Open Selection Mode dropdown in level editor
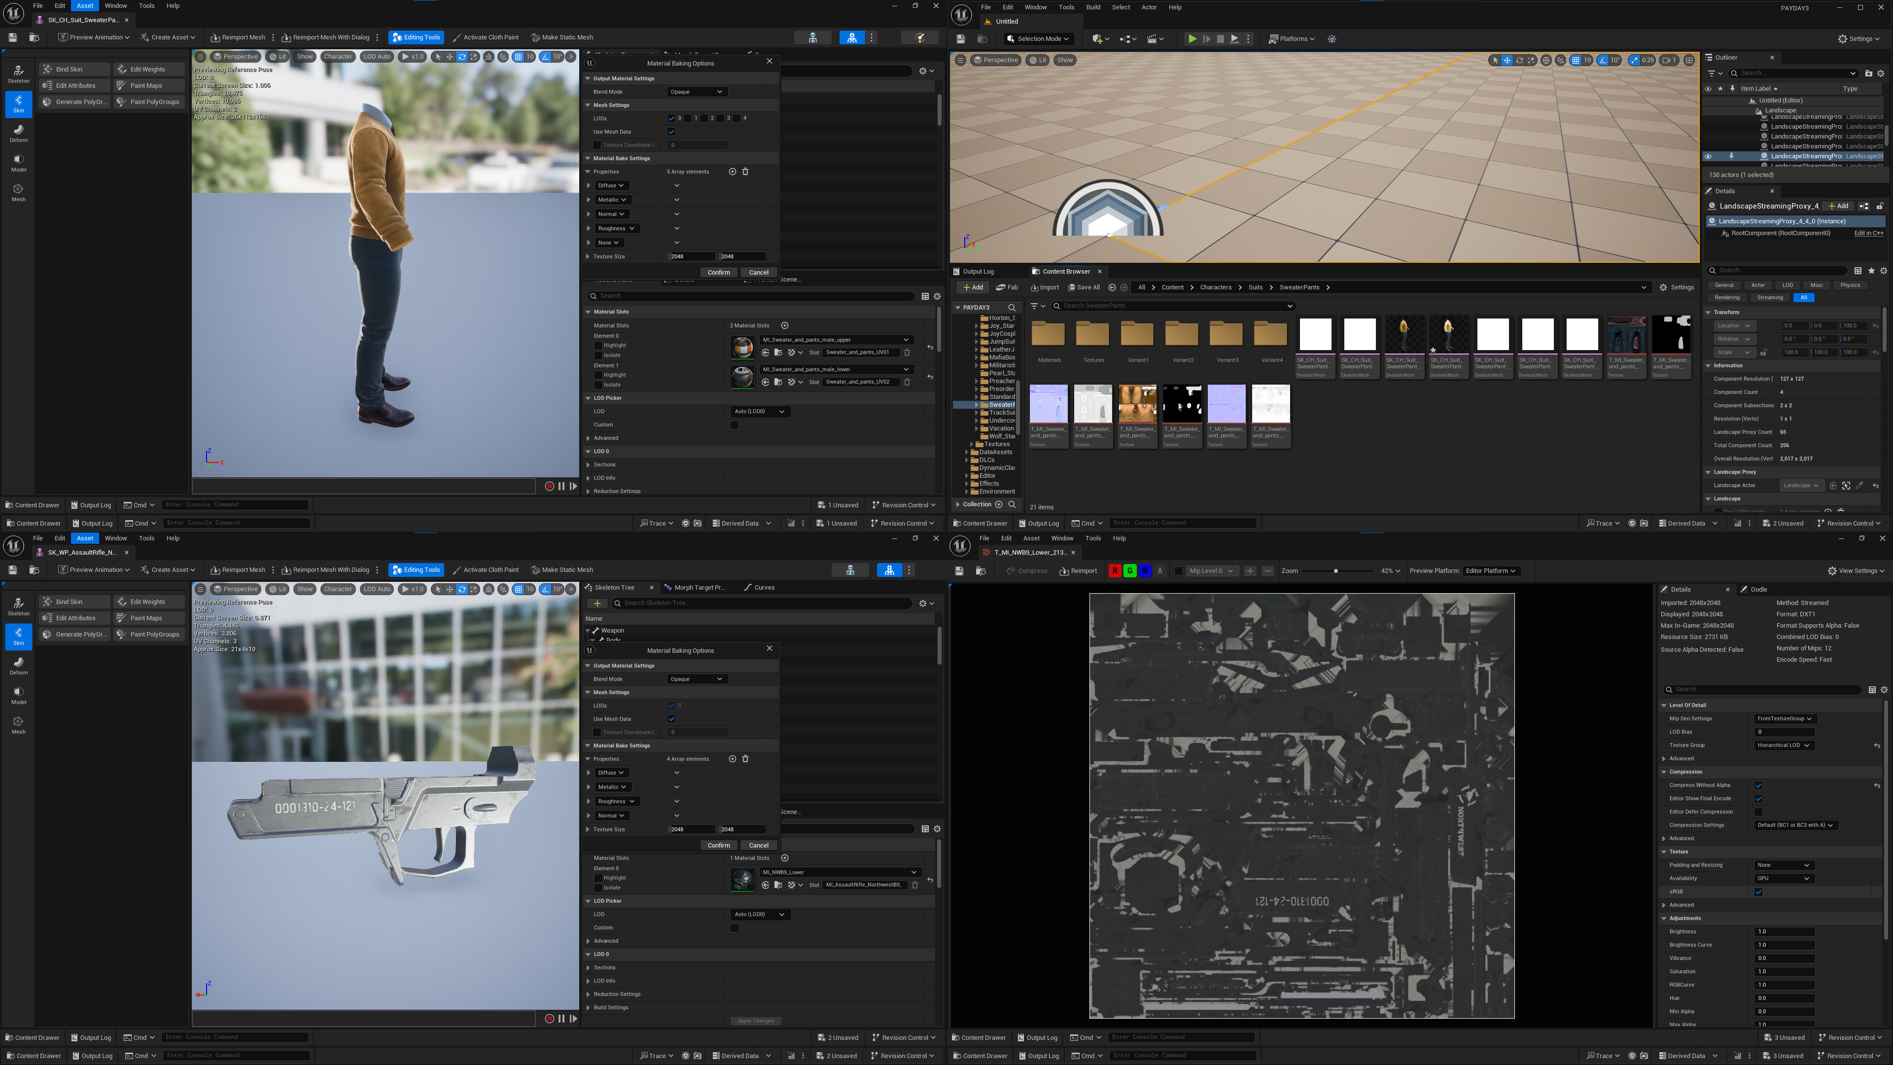 [1039, 39]
